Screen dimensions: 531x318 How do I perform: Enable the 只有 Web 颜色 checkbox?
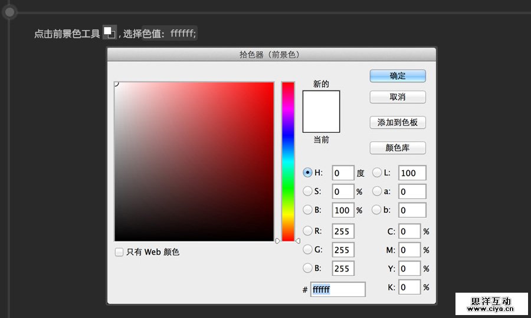pyautogui.click(x=119, y=252)
